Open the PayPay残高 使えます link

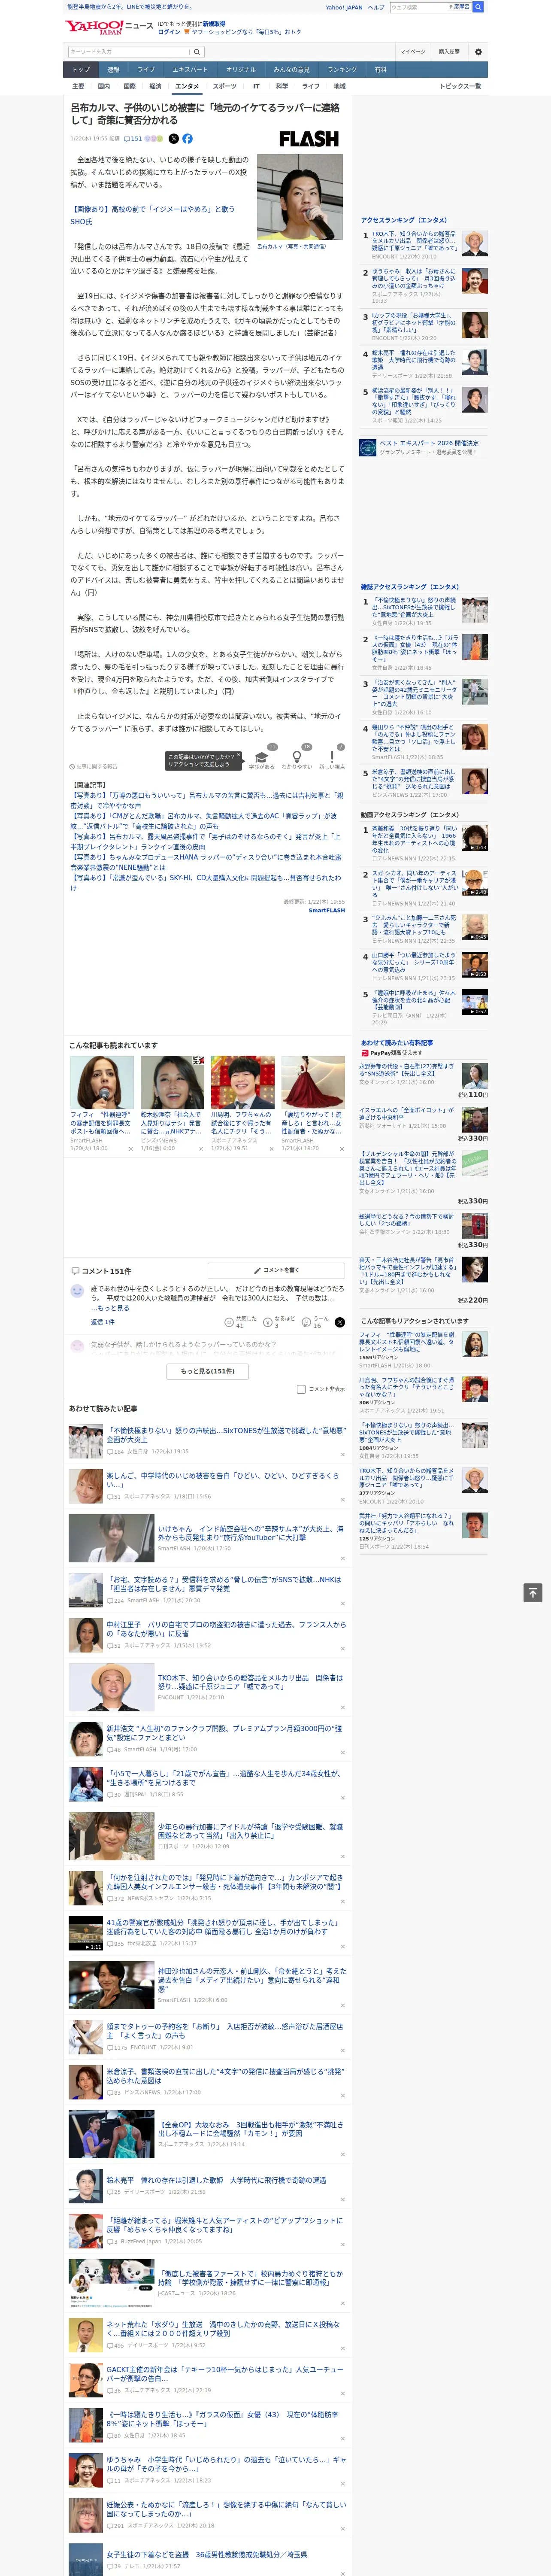(392, 1053)
